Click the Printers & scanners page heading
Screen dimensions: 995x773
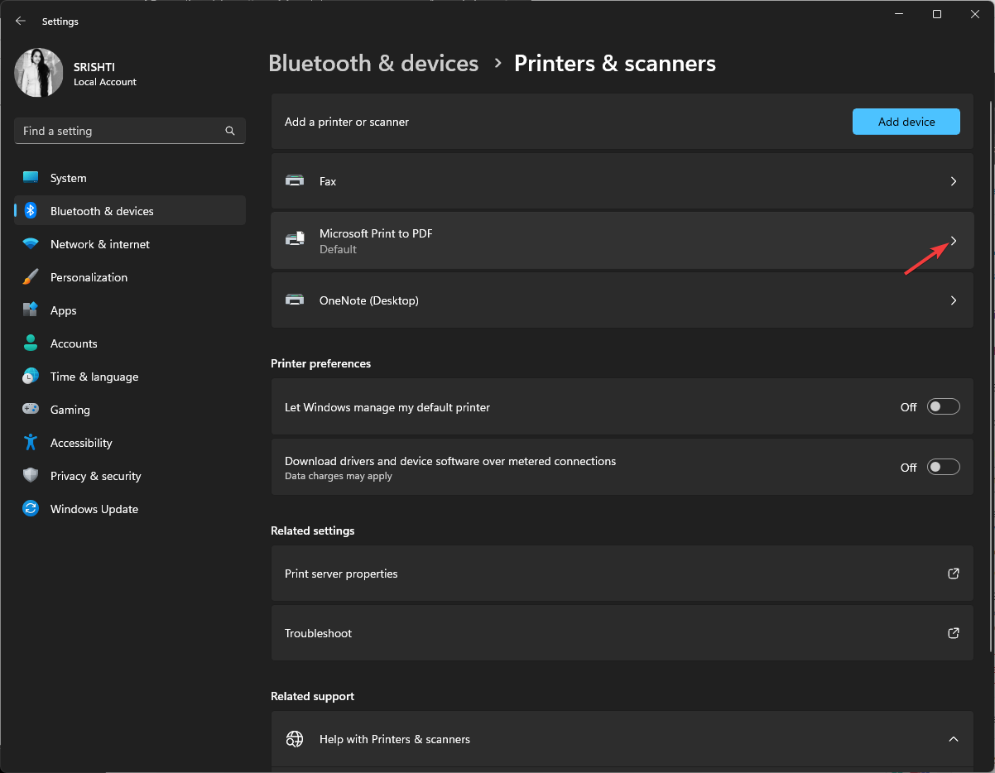pos(615,64)
